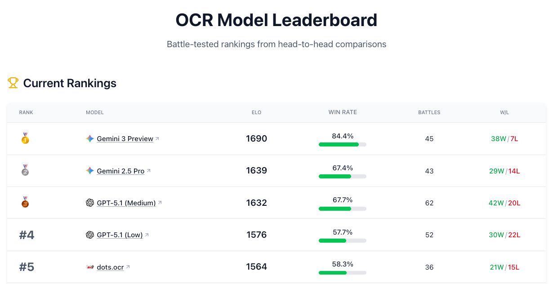Image resolution: width=549 pixels, height=284 pixels.
Task: Click the external link arrow after dots.ocr
Action: pyautogui.click(x=128, y=267)
